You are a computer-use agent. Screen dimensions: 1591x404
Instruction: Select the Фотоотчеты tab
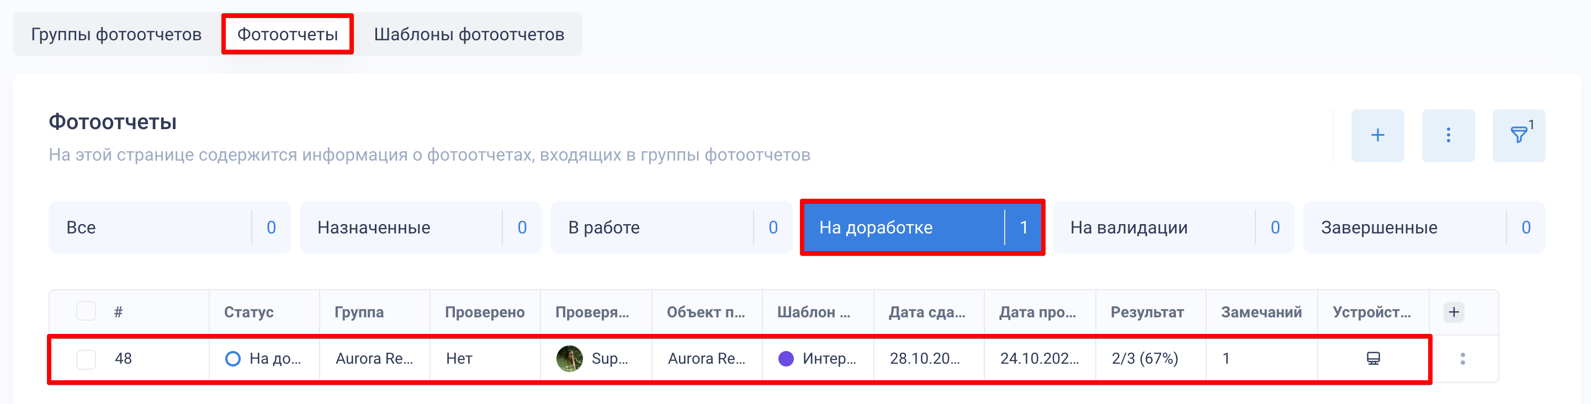(x=287, y=34)
